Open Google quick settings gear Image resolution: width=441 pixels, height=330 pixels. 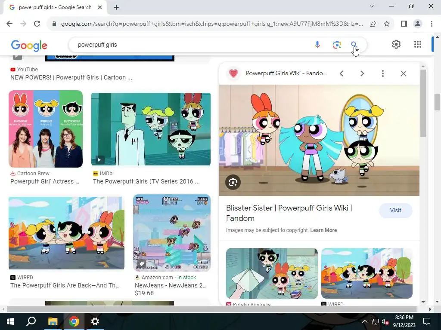396,44
